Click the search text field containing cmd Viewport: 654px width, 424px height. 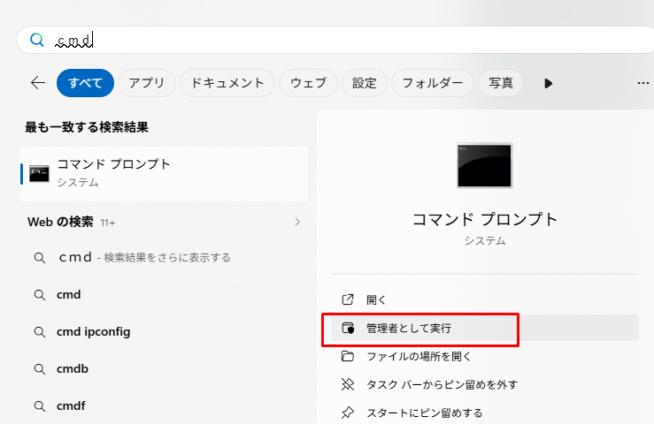336,40
